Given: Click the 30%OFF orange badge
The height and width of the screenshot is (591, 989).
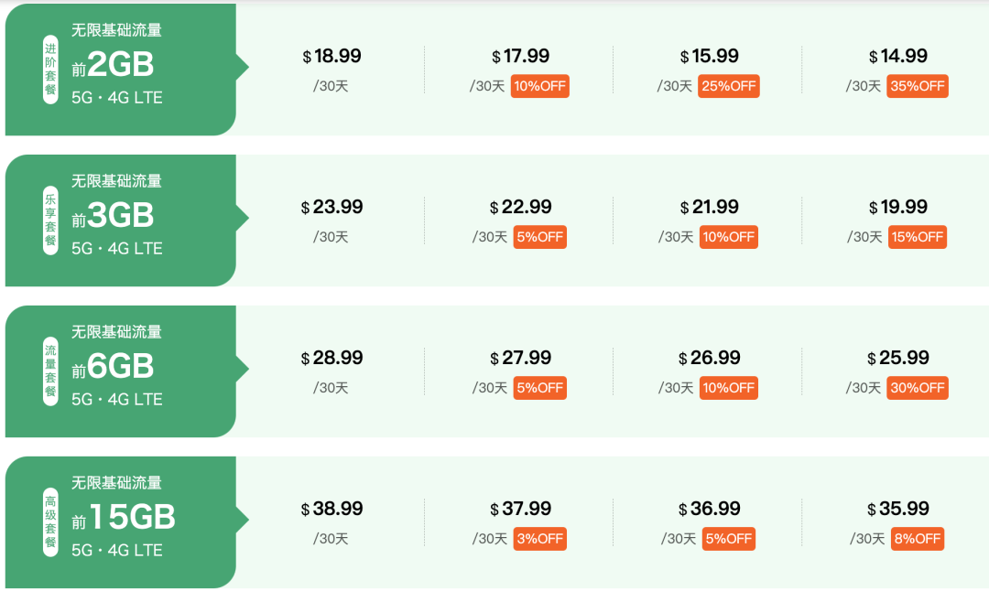Looking at the screenshot, I should click(x=917, y=388).
